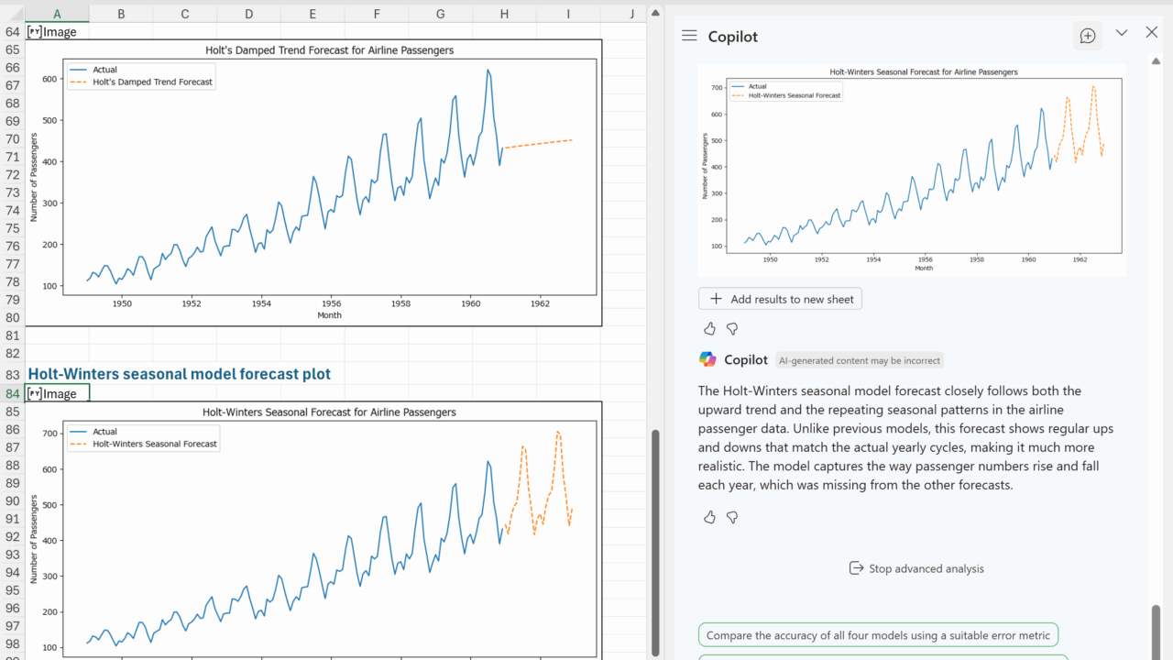Viewport: 1173px width, 660px height.
Task: Select cell A84 containing Image
Action: point(58,393)
